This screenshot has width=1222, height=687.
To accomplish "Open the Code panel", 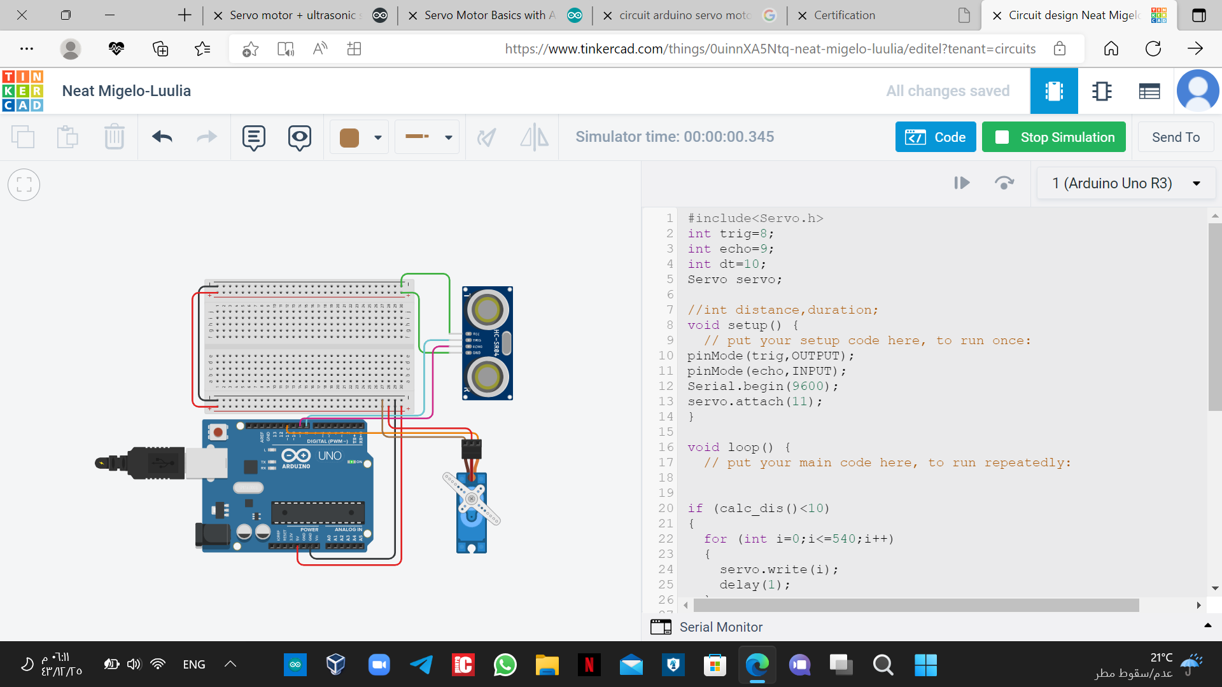I will tap(935, 137).
